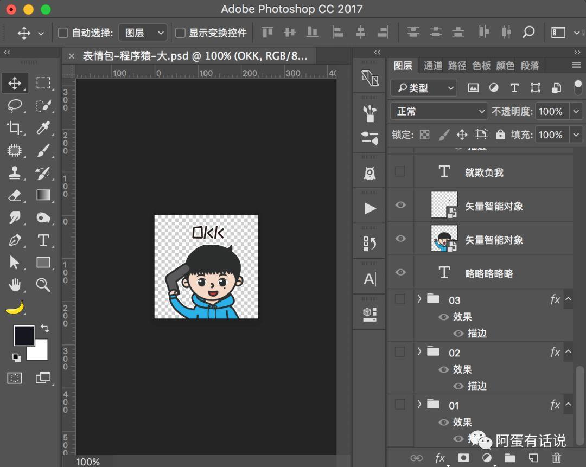Open the 正常 blend mode dropdown
The height and width of the screenshot is (467, 586).
[x=439, y=111]
